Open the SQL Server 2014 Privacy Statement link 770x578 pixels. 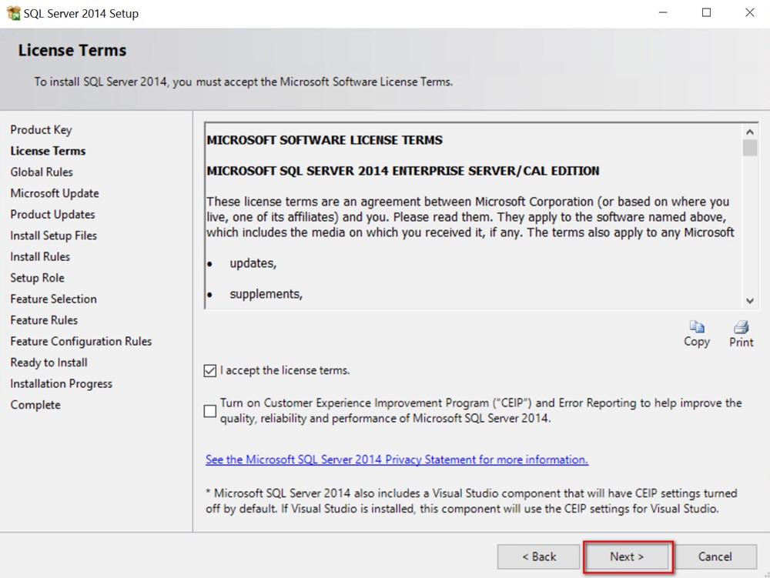397,459
